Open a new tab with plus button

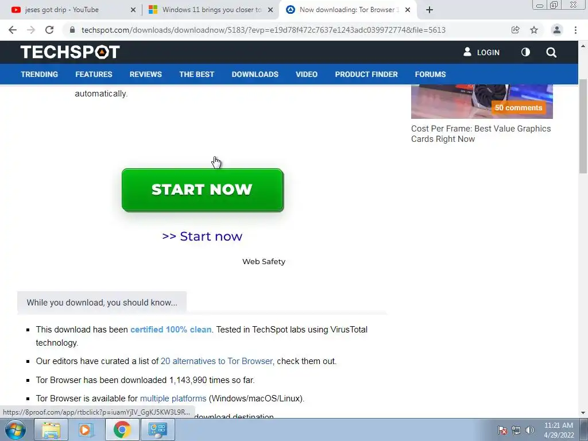430,10
